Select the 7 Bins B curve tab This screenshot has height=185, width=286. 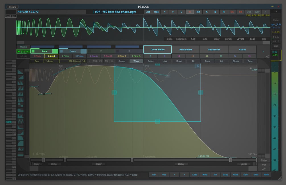136,56
